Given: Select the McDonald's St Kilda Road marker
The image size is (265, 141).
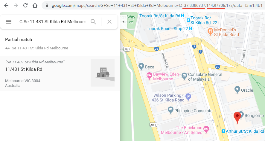Looking at the screenshot, I should [210, 32].
